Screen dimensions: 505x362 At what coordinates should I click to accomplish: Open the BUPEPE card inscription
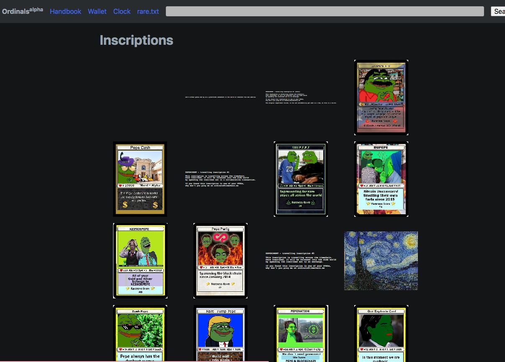pyautogui.click(x=381, y=179)
